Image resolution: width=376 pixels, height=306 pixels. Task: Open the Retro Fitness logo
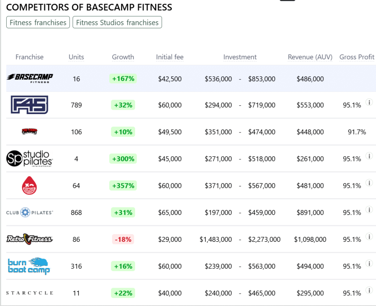click(29, 239)
